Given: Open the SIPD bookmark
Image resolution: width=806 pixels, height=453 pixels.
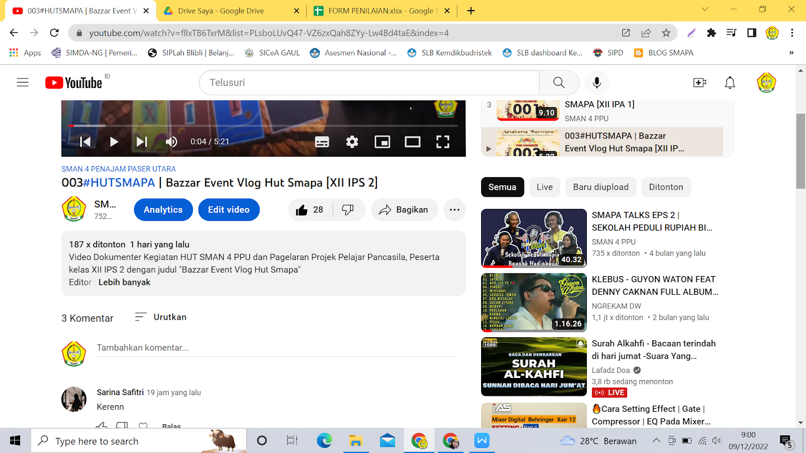Looking at the screenshot, I should [609, 53].
